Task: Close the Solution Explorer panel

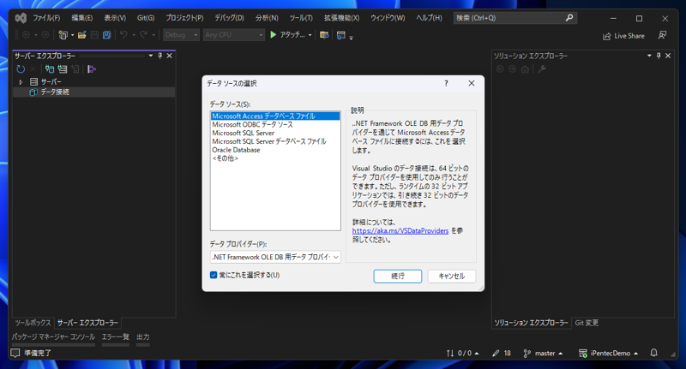Action: pos(668,56)
